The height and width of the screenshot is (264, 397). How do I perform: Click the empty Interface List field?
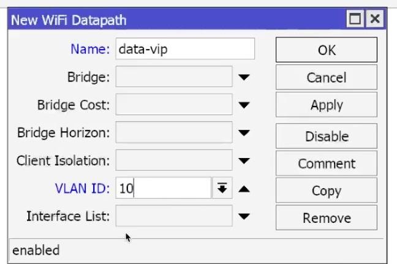coord(174,216)
